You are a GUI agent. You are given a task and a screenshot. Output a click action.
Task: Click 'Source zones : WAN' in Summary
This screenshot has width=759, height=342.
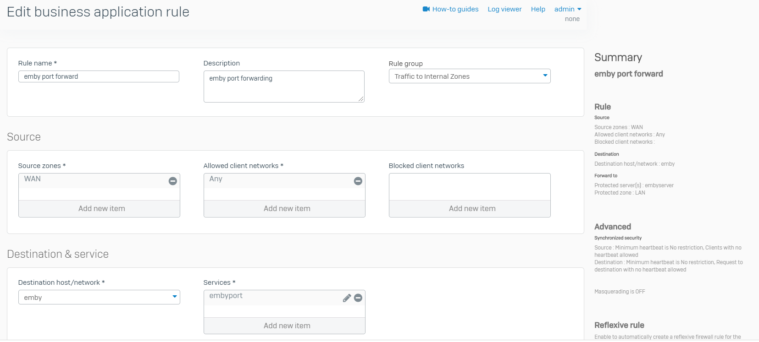[x=619, y=127]
